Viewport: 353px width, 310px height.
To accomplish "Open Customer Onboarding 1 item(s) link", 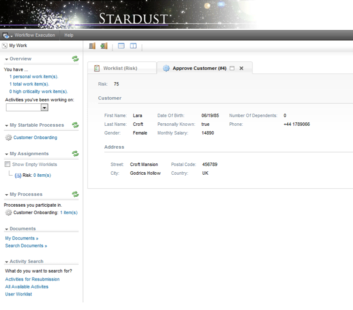I will [x=68, y=213].
